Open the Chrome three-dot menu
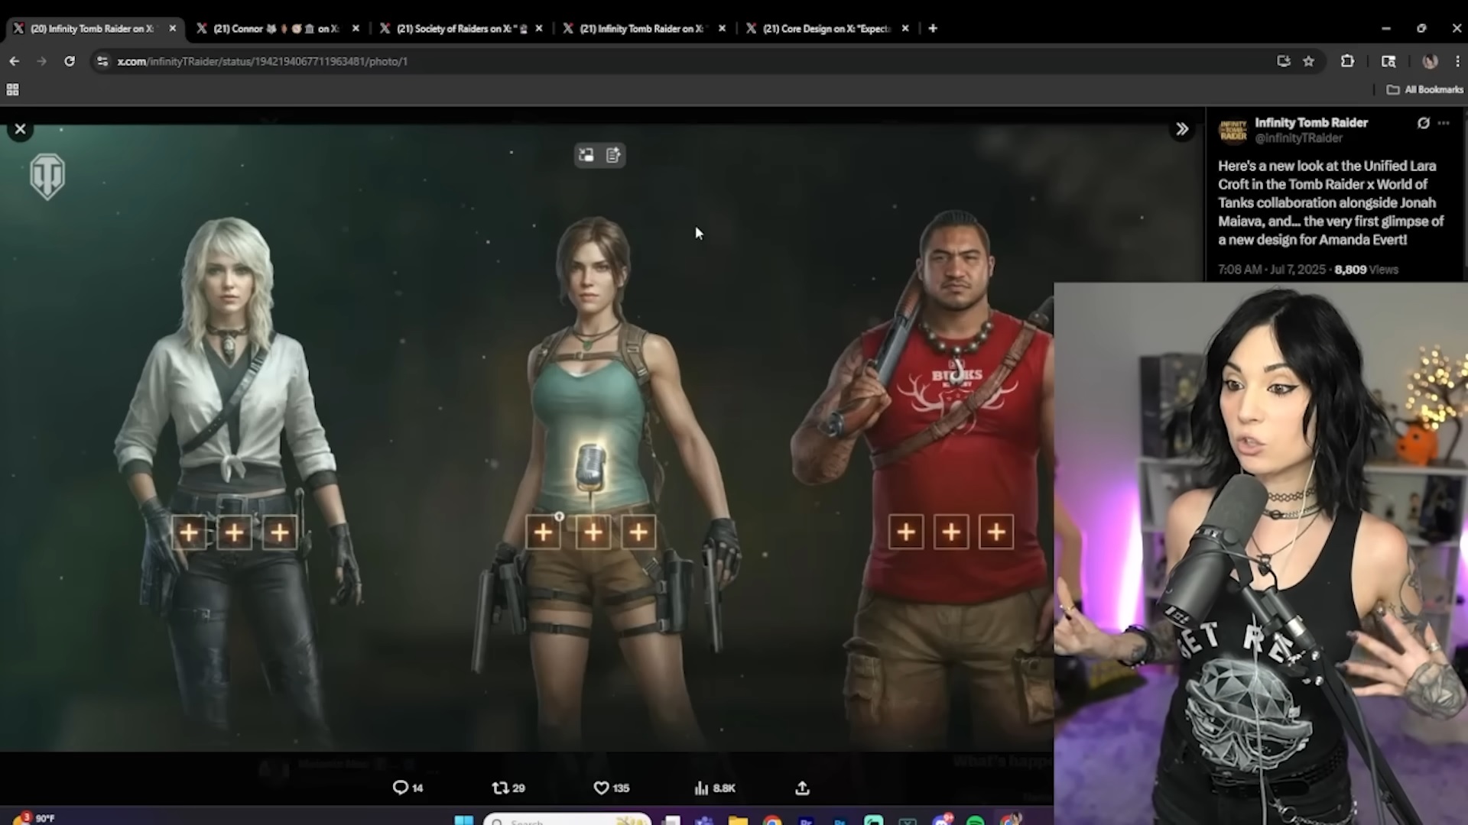The width and height of the screenshot is (1468, 825). pyautogui.click(x=1457, y=61)
